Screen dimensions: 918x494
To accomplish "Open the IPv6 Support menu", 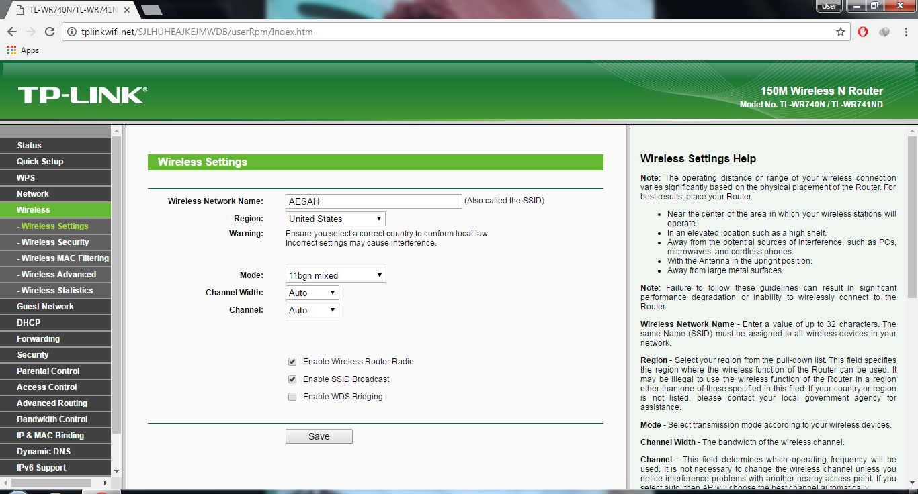I will click(x=55, y=468).
